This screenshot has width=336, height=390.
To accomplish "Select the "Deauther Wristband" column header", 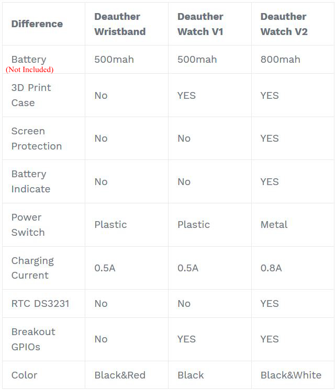I will coord(120,24).
